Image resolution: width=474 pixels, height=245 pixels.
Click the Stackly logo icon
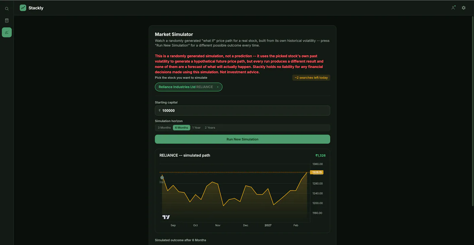[23, 8]
